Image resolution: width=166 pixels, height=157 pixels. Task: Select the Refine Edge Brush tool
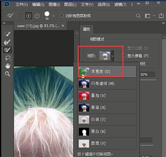click(x=7, y=42)
